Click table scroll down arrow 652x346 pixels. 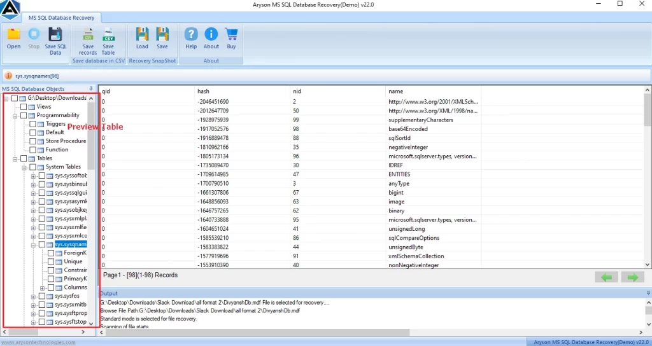tap(648, 265)
